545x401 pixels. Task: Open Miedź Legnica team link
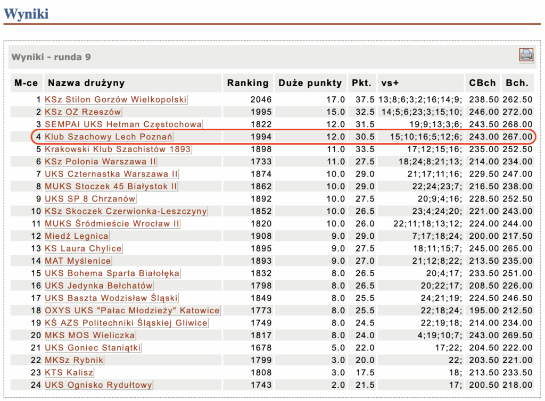(77, 236)
